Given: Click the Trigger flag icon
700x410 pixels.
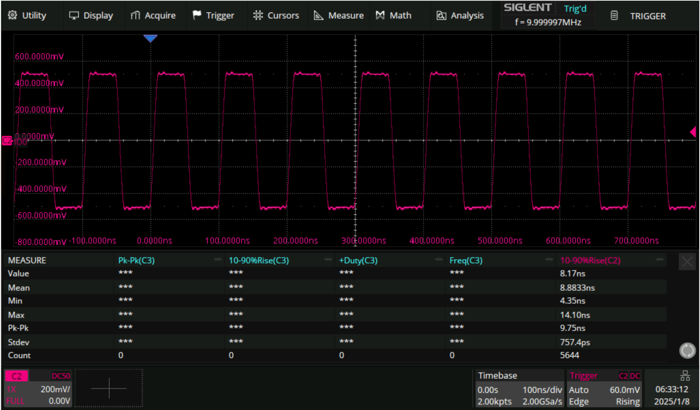Looking at the screenshot, I should 197,15.
